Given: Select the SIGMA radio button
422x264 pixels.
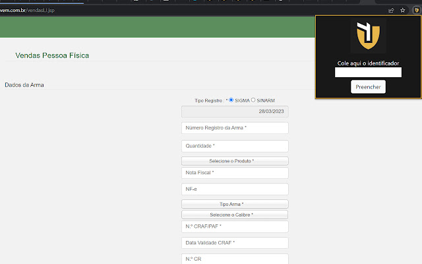Looking at the screenshot, I should click(231, 100).
